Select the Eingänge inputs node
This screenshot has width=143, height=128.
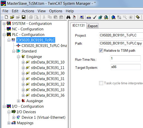[34, 57]
